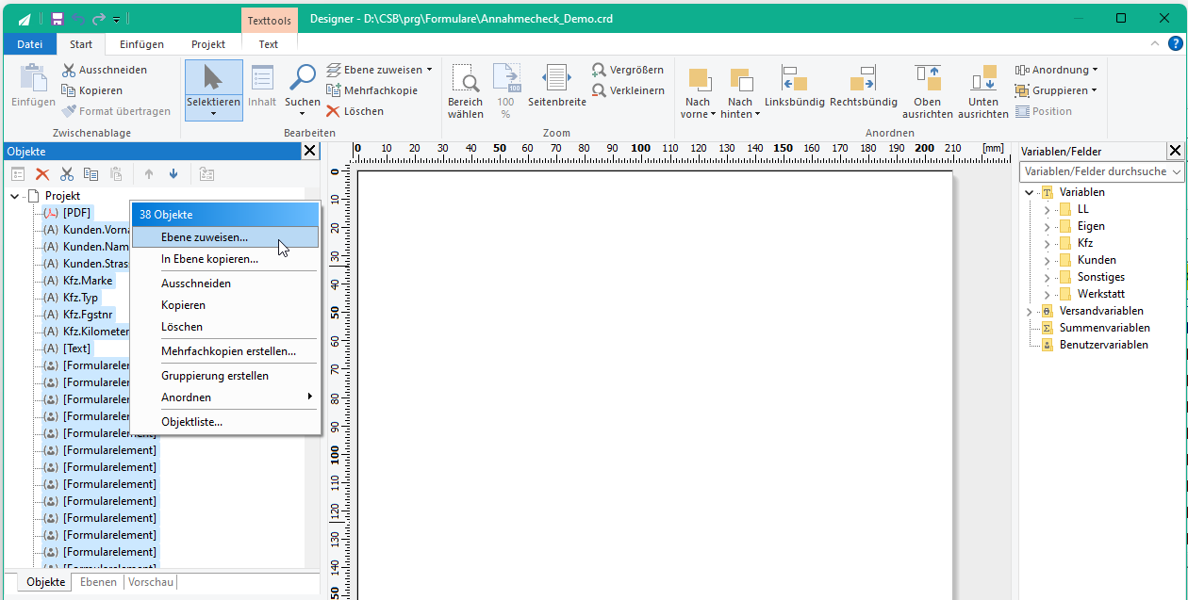Expand the Kunden variables folder
This screenshot has height=600, width=1188.
[1047, 260]
